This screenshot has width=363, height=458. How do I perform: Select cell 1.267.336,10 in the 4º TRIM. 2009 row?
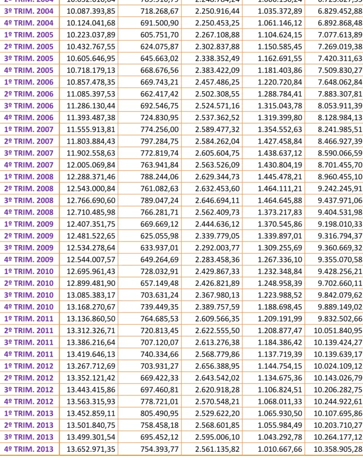click(x=280, y=259)
